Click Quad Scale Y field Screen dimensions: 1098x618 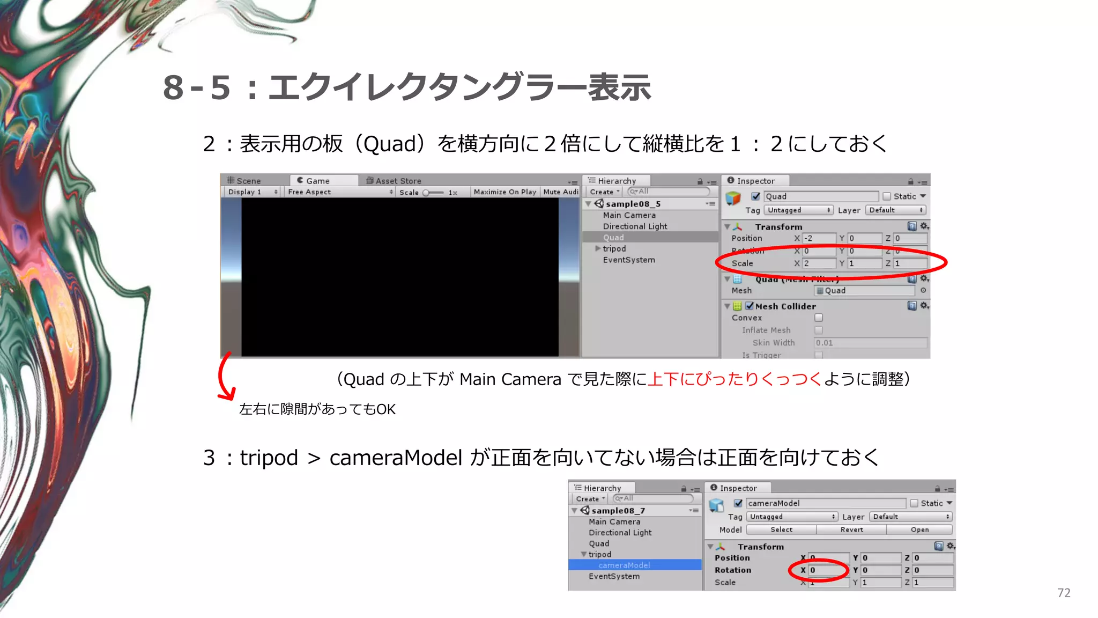click(x=865, y=263)
